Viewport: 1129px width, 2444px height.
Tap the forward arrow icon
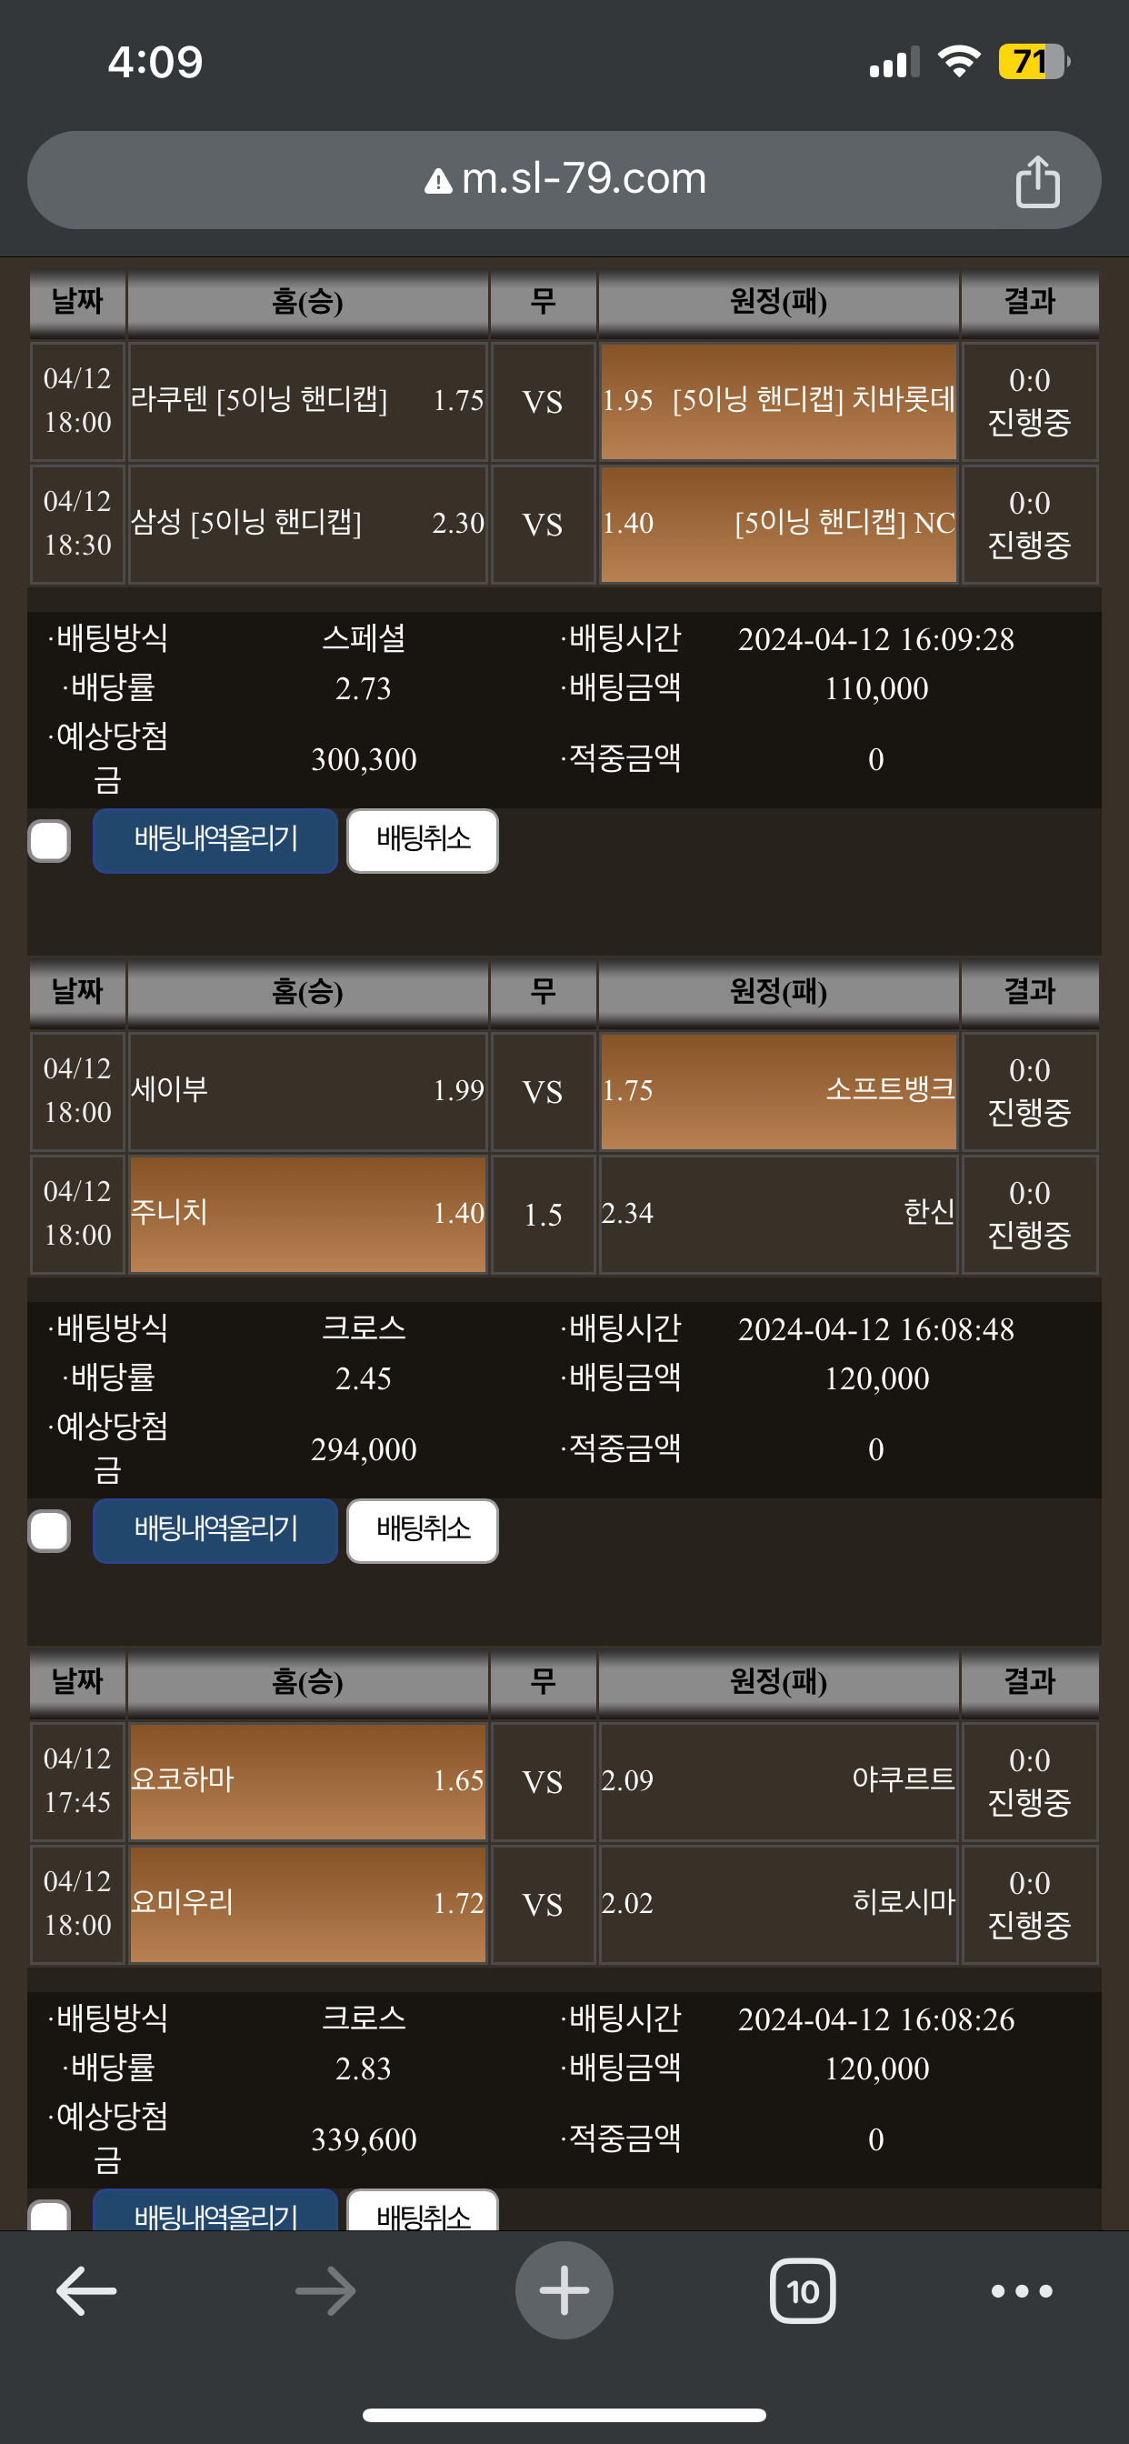[325, 2291]
